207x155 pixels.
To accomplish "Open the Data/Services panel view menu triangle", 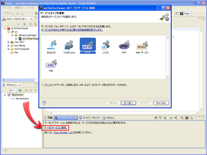I will click(196, 117).
